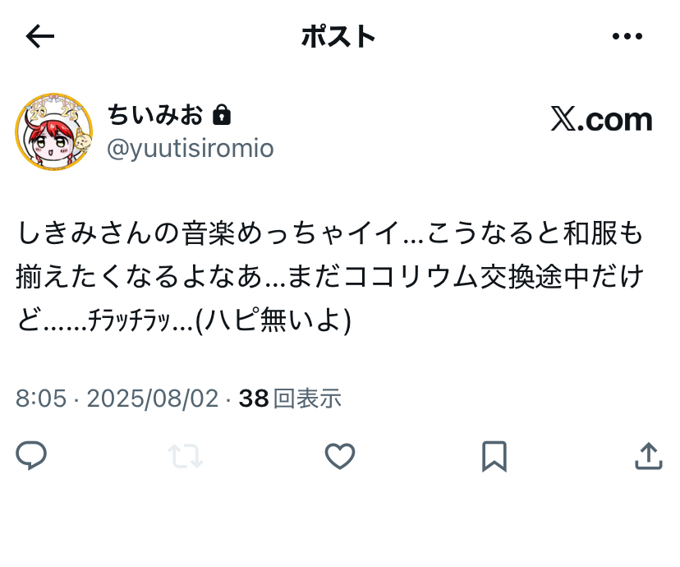Screen dimensions: 680x567
Task: Tap the post line mentioning ココリウム交換途中
Action: (x=329, y=276)
